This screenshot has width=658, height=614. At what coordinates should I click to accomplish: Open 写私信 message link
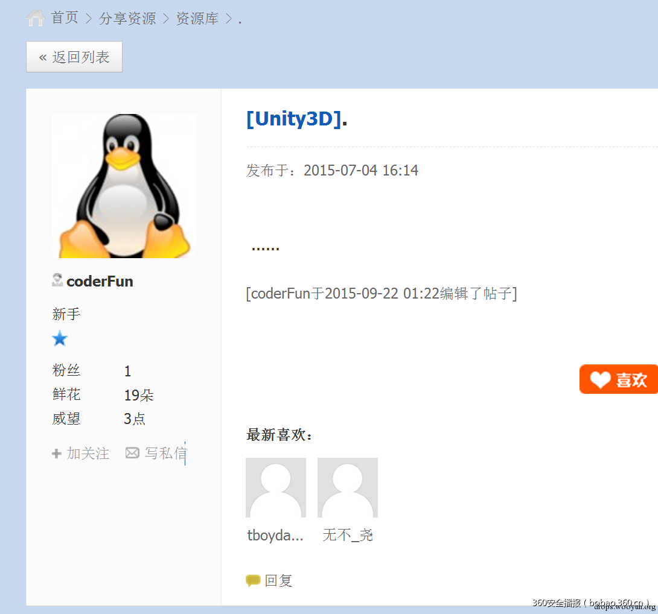(165, 454)
